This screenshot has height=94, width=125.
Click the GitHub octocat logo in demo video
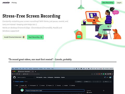click(x=14, y=77)
